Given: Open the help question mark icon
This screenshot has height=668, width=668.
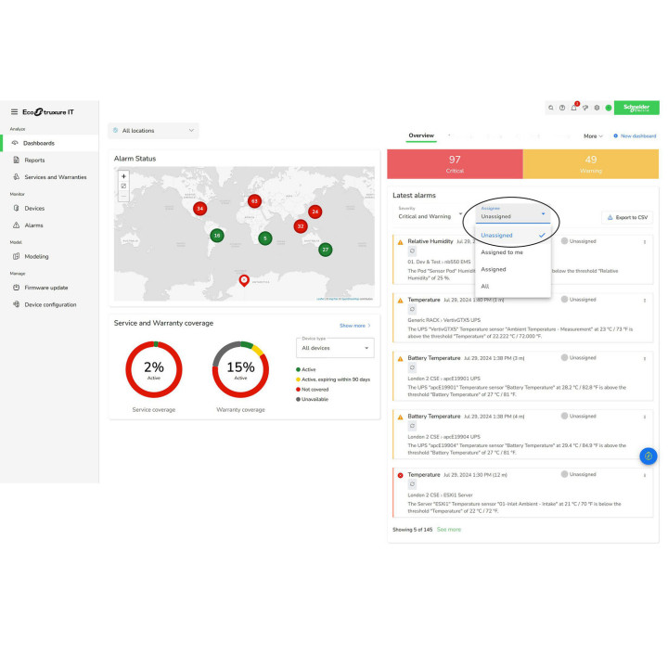Looking at the screenshot, I should click(x=562, y=108).
